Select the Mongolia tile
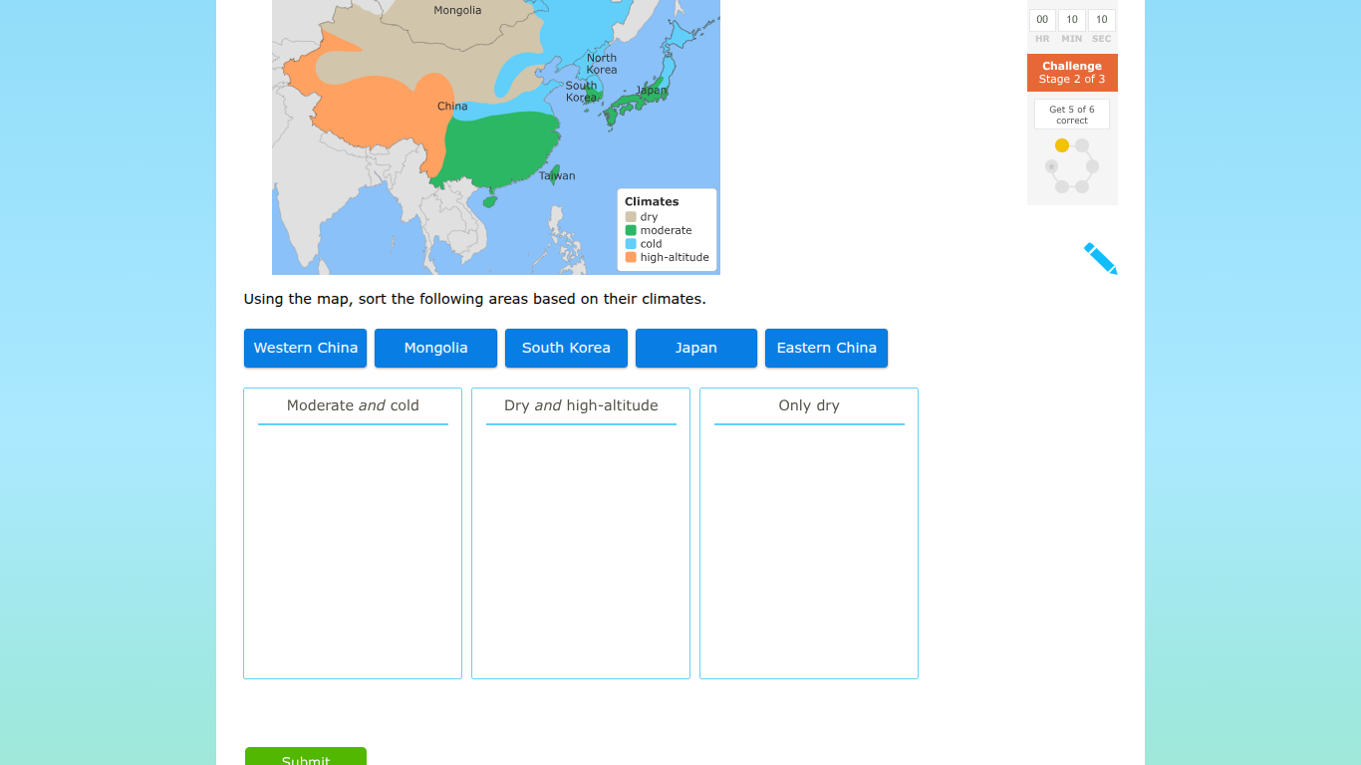This screenshot has height=765, width=1361. [435, 348]
